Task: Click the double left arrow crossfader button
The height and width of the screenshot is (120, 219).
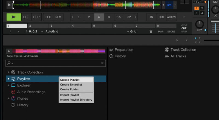Action: click(x=177, y=40)
